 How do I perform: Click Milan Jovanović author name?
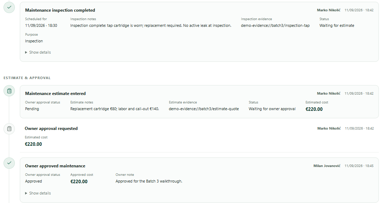tap(327, 166)
